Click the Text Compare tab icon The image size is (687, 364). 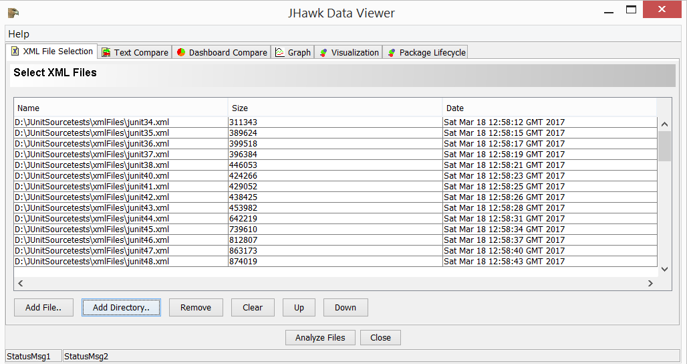pos(106,53)
